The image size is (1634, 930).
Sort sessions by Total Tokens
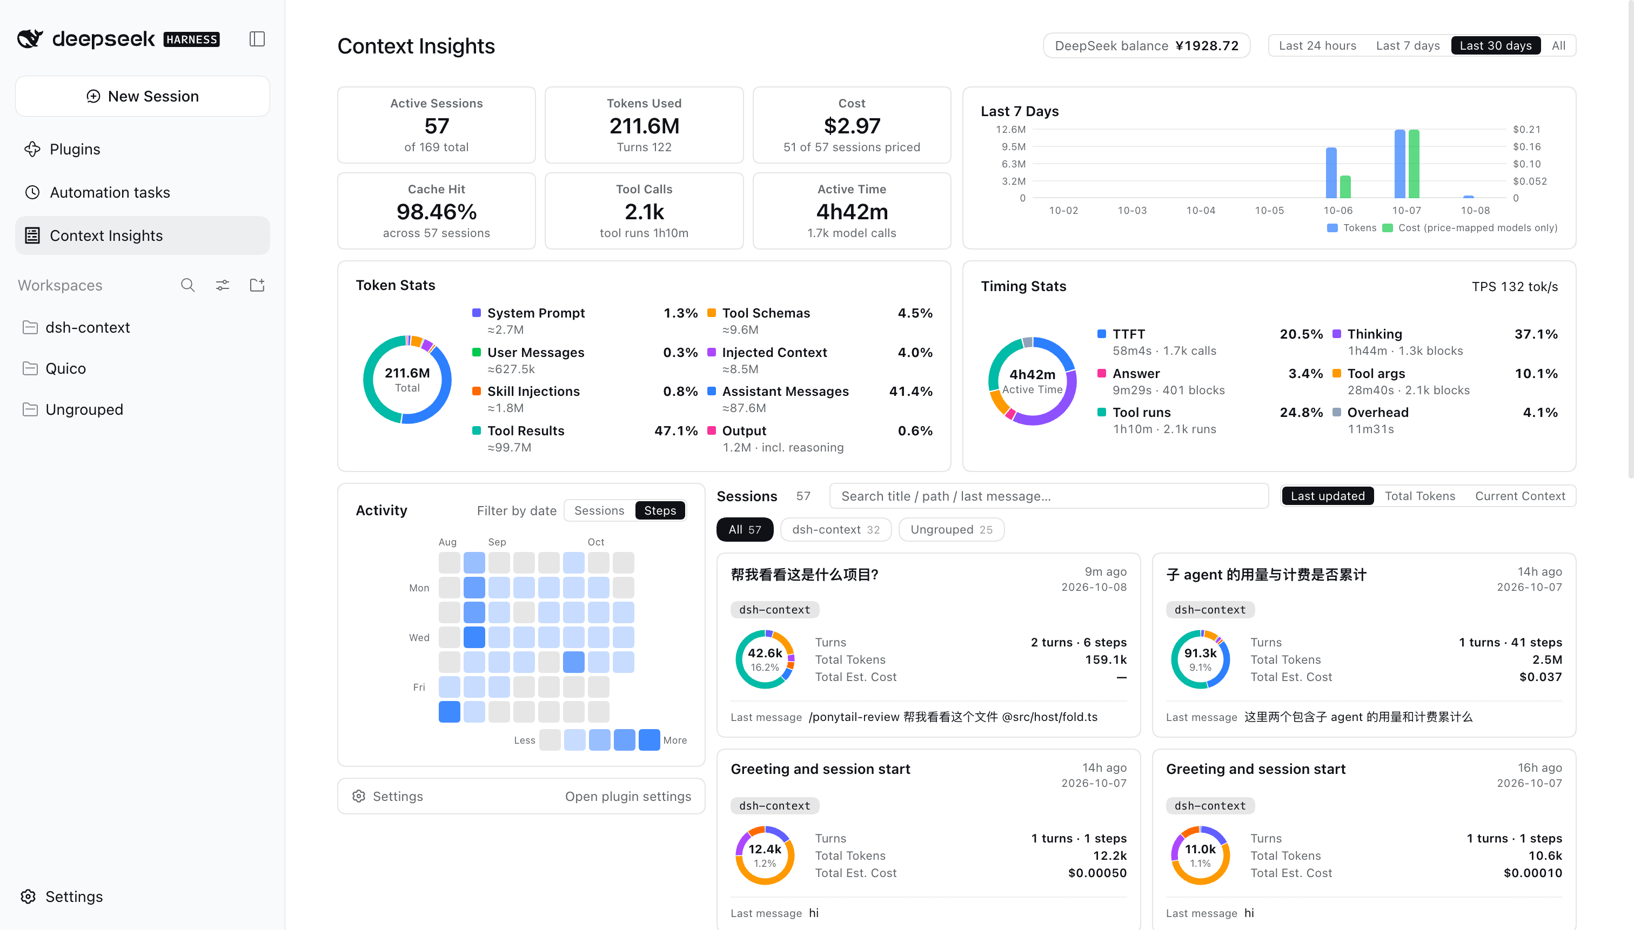coord(1419,496)
